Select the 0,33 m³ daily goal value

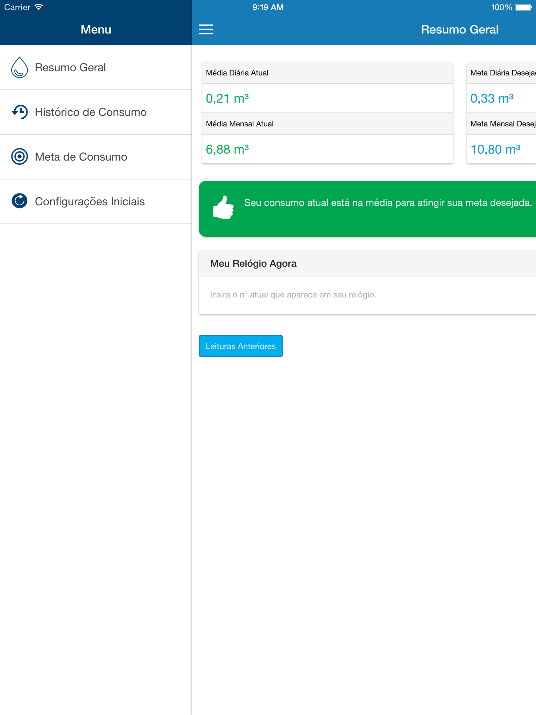pyautogui.click(x=492, y=98)
